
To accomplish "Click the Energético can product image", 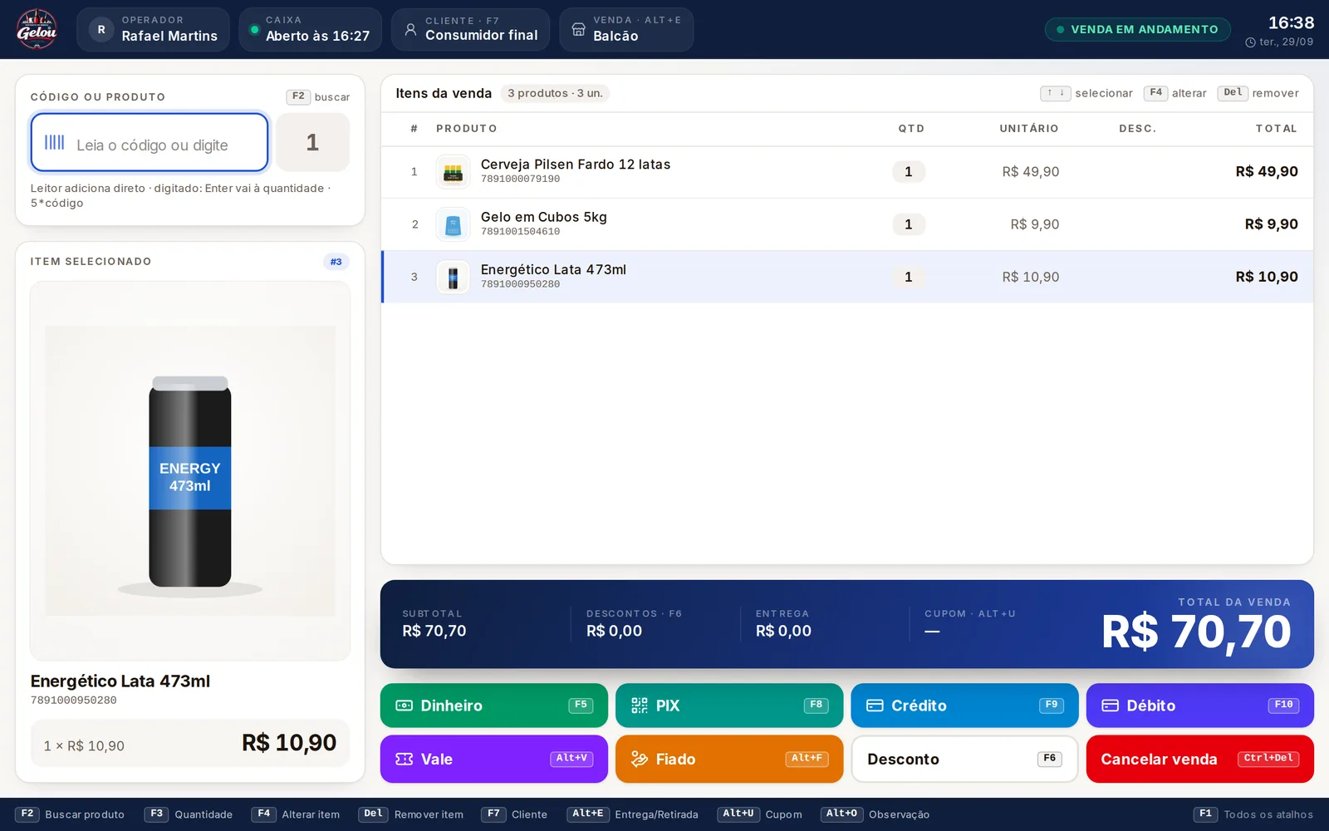I will [x=190, y=471].
